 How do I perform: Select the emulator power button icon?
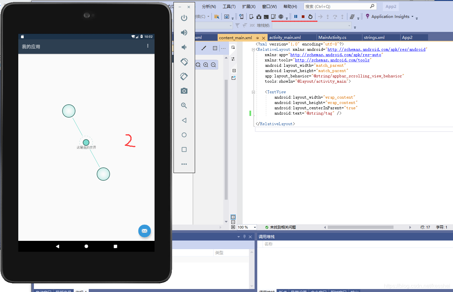pyautogui.click(x=184, y=18)
